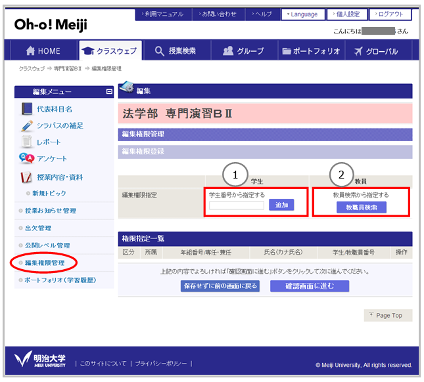Open このサイトについて in the footer
The image size is (424, 382).
click(103, 364)
